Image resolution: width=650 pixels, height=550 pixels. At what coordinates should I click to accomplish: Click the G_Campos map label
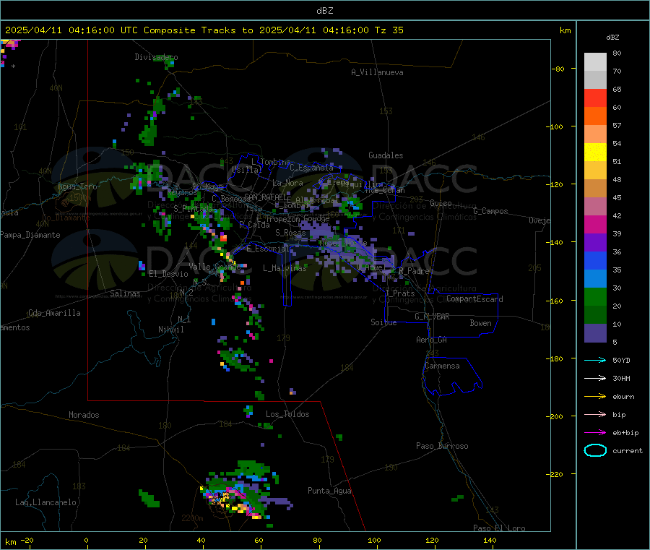click(x=491, y=211)
